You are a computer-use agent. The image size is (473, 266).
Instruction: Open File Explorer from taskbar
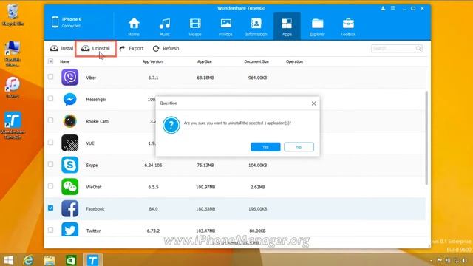pyautogui.click(x=50, y=260)
